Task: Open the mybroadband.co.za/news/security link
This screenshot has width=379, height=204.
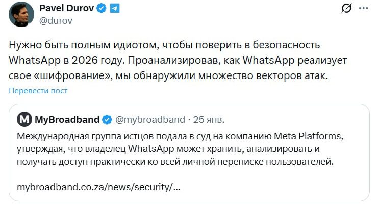Action: click(x=98, y=187)
